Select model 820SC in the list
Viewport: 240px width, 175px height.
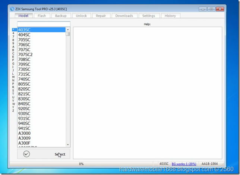[x=41, y=89]
